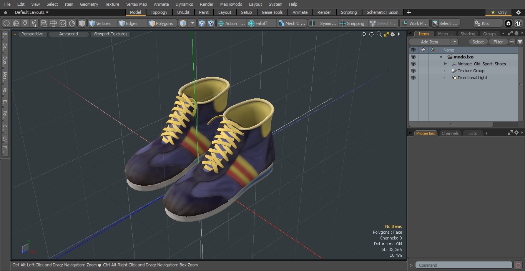Toggle the Work Plane button

coord(414,23)
